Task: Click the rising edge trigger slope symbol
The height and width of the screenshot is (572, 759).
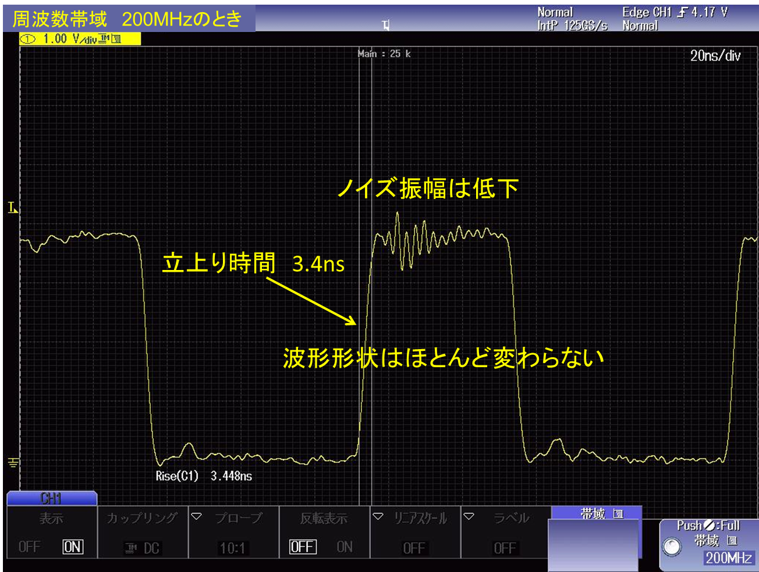Action: coord(682,12)
